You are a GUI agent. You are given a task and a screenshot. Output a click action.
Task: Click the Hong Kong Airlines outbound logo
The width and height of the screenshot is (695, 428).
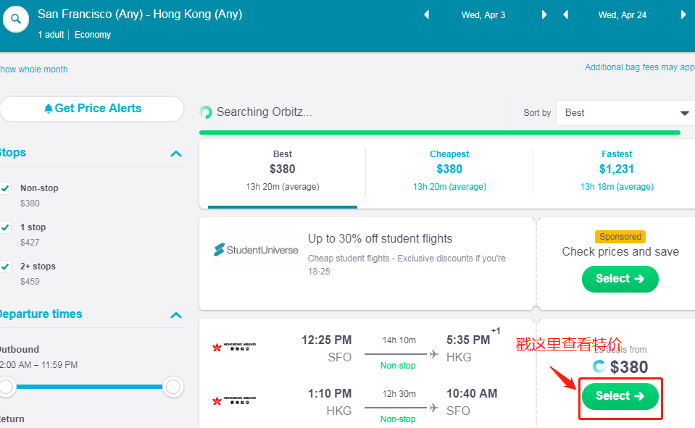tap(233, 347)
